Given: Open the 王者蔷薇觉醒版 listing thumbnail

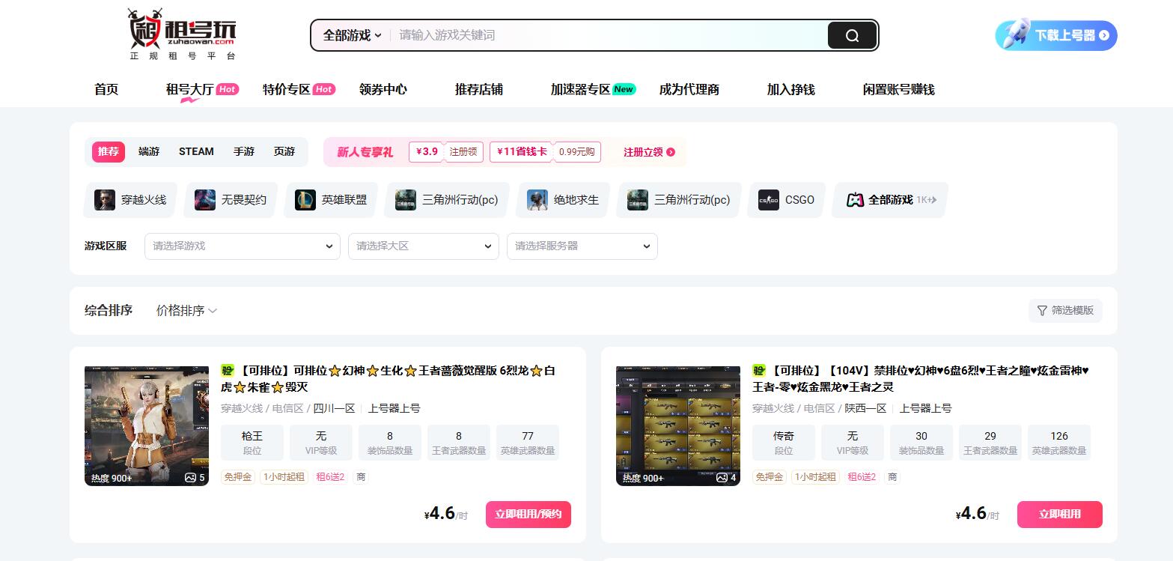Looking at the screenshot, I should coord(147,425).
